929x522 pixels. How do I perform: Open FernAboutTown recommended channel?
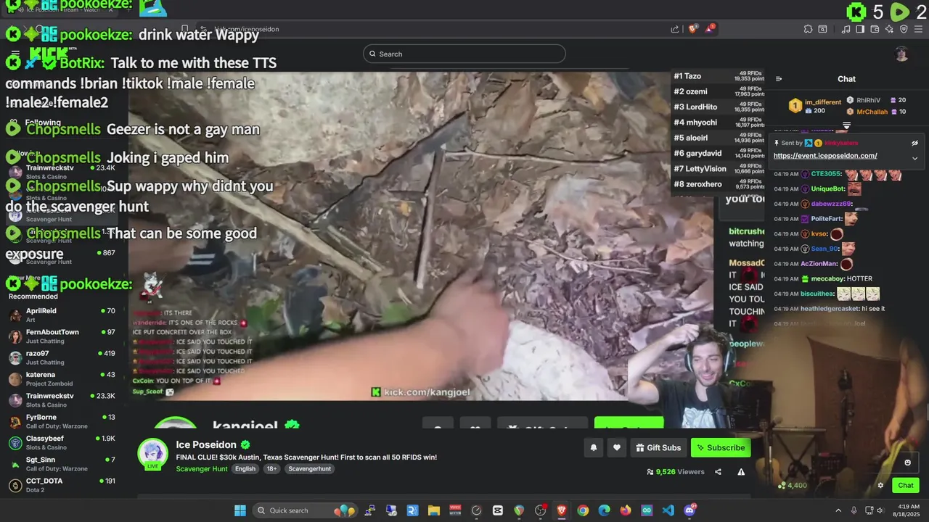(62, 336)
